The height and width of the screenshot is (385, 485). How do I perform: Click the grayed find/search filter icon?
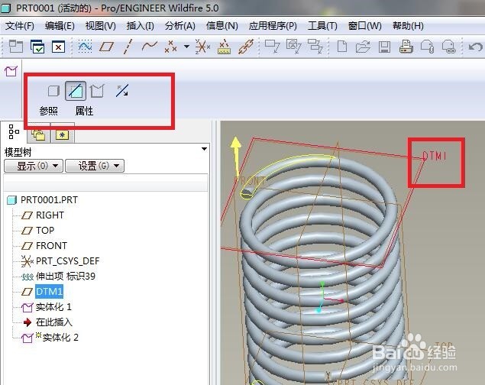tap(293, 47)
